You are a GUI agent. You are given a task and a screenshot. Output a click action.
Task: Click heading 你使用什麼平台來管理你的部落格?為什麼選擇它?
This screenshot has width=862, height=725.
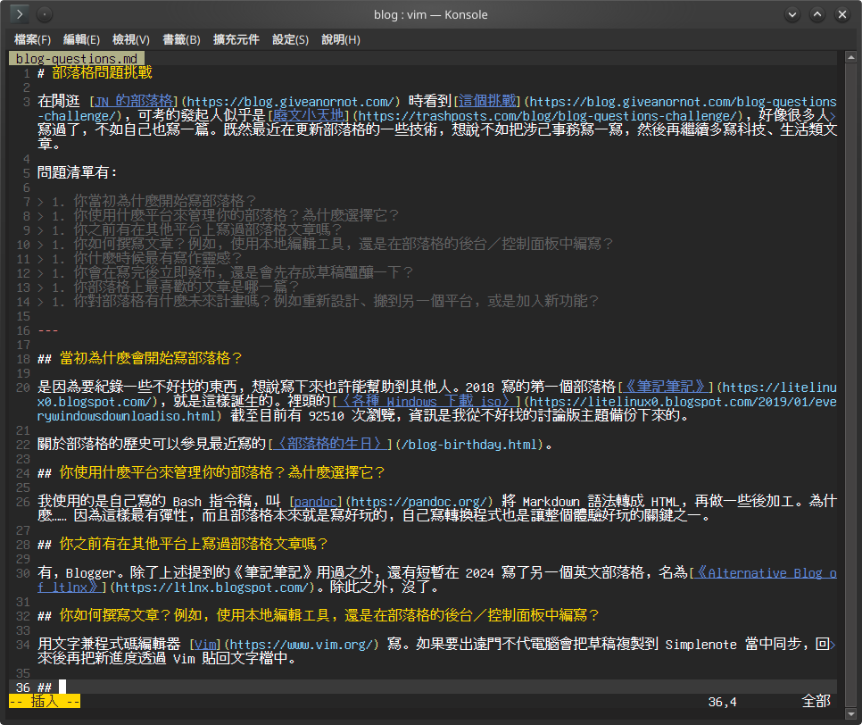[x=222, y=472]
